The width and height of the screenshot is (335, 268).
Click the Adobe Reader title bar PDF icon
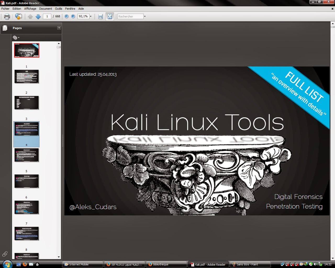3,3
